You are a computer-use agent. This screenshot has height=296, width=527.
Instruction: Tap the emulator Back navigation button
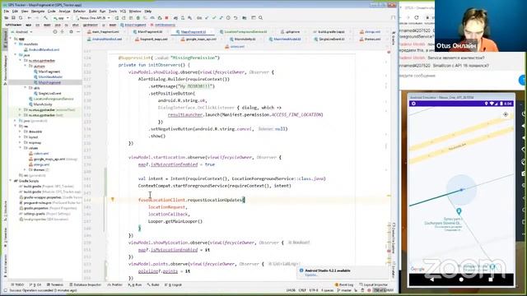click(431, 280)
